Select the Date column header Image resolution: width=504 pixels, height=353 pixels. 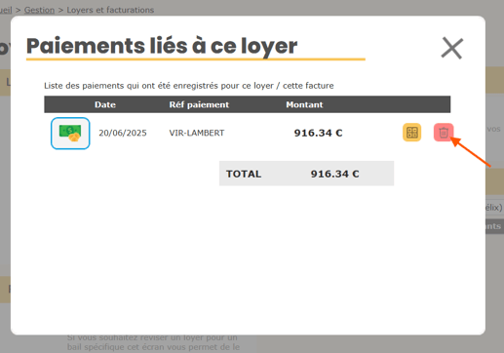pyautogui.click(x=105, y=104)
